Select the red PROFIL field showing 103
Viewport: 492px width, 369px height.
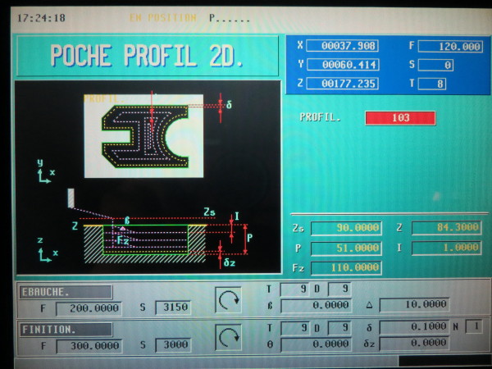click(400, 118)
